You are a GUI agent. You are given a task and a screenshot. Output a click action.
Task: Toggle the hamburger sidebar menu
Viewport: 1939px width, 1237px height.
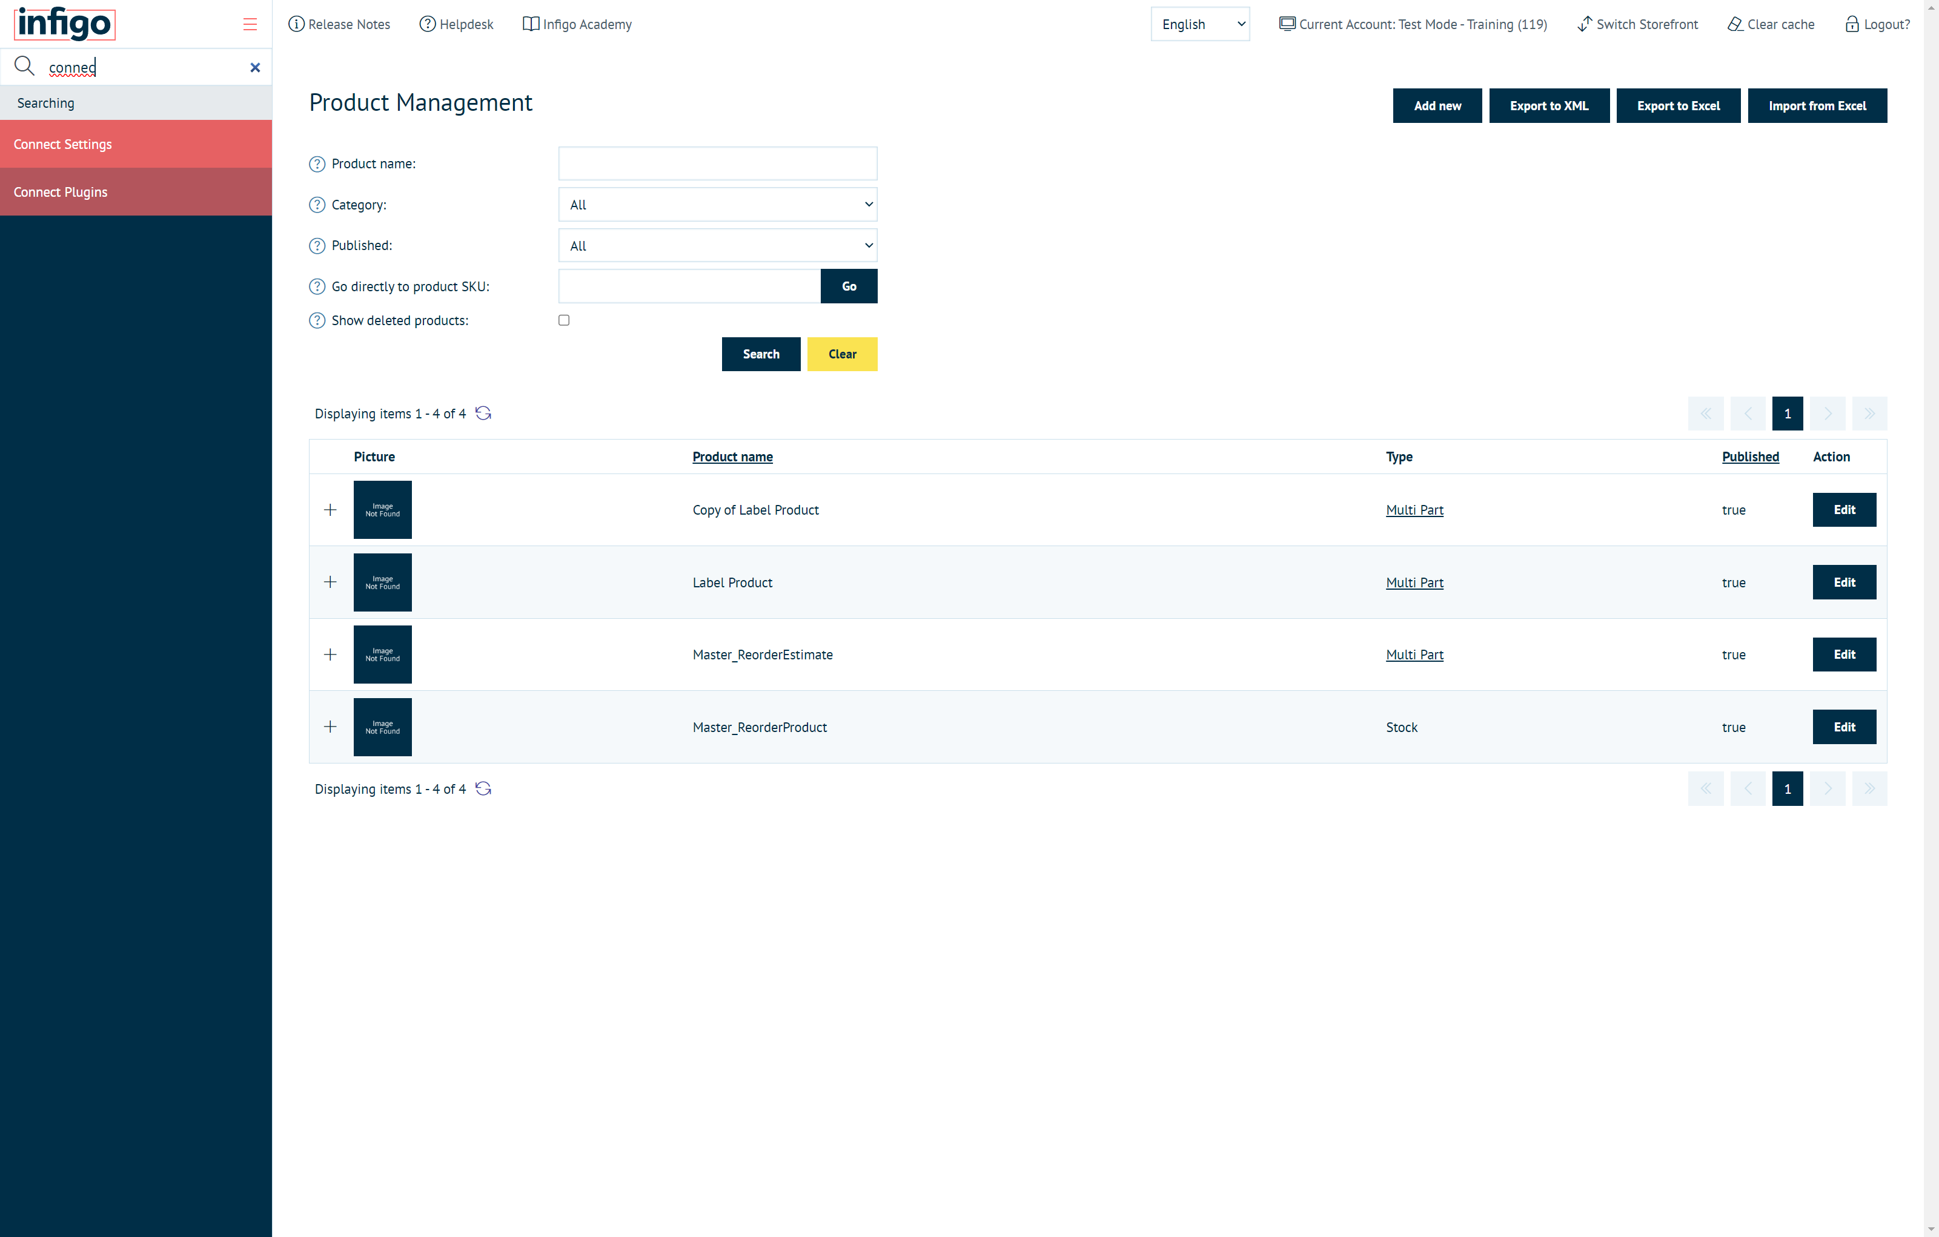(x=250, y=24)
